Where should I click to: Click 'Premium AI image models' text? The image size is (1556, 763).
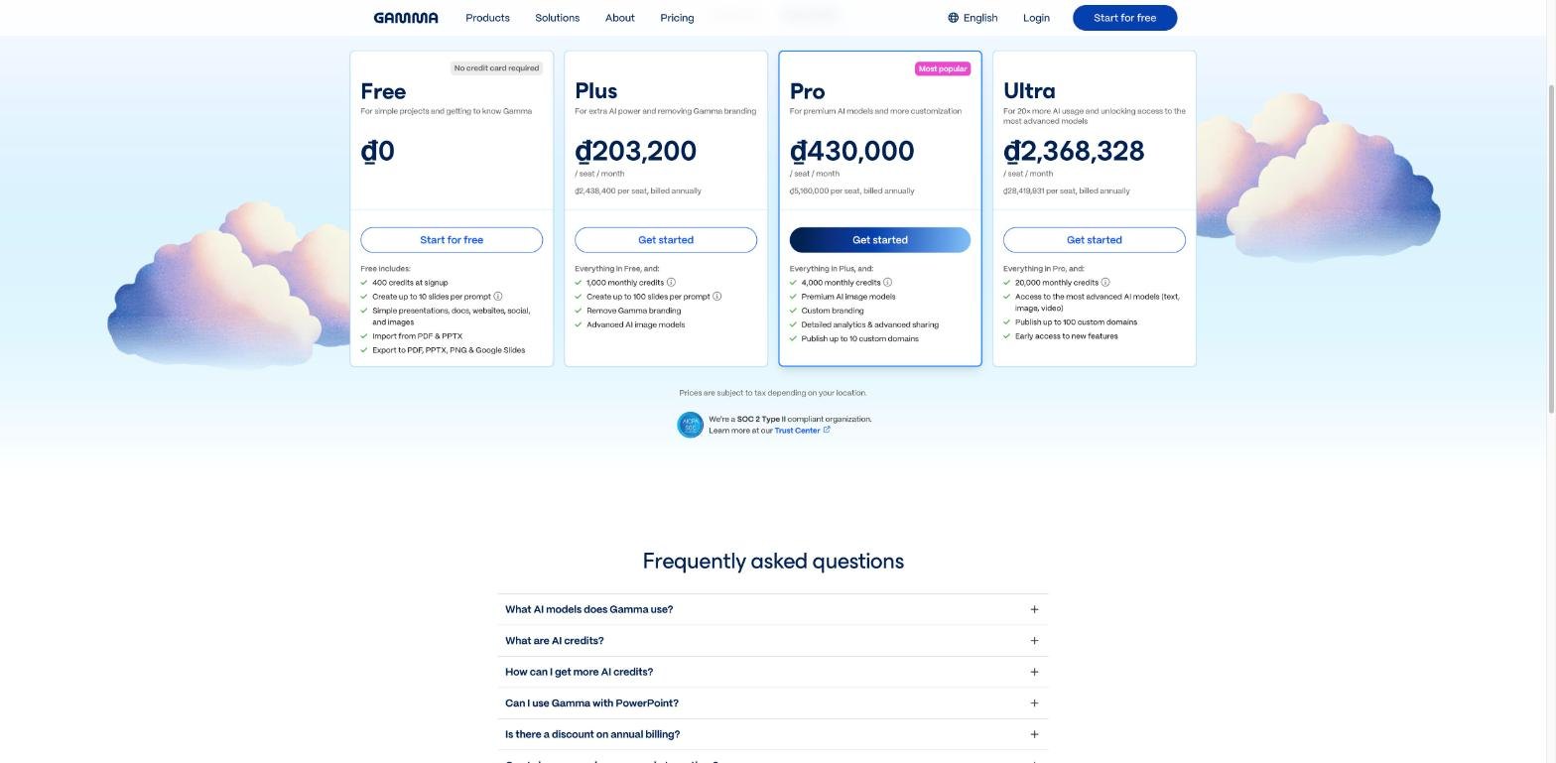tap(847, 297)
